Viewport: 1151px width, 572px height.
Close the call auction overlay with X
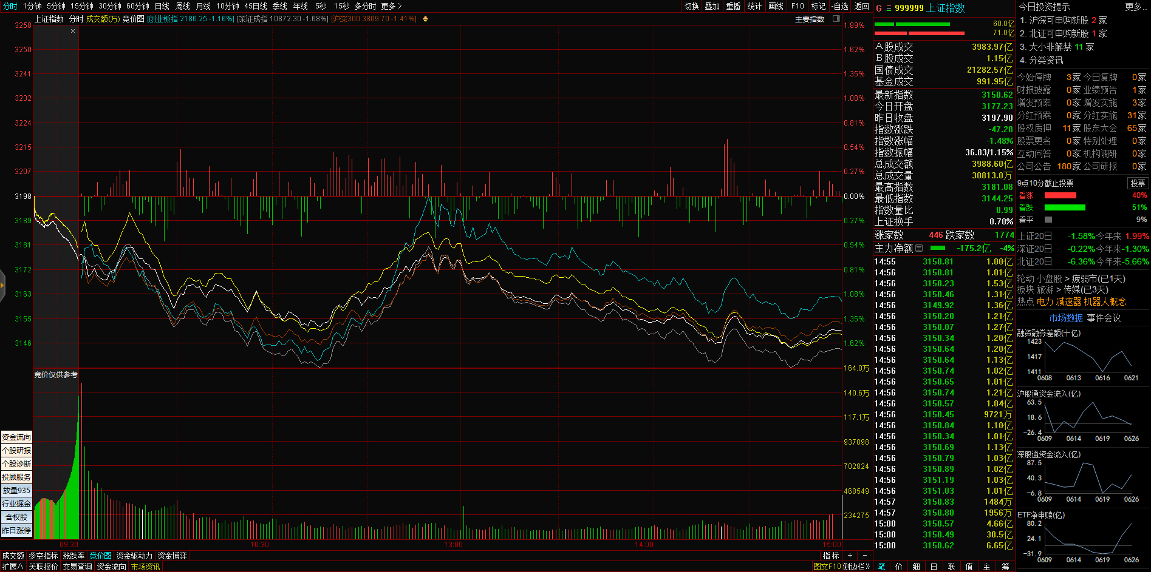(x=73, y=31)
